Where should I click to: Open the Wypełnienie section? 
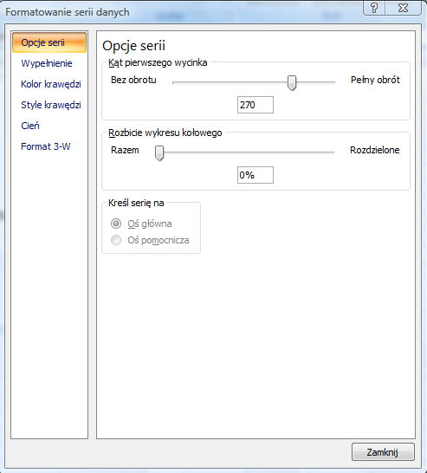pos(47,63)
